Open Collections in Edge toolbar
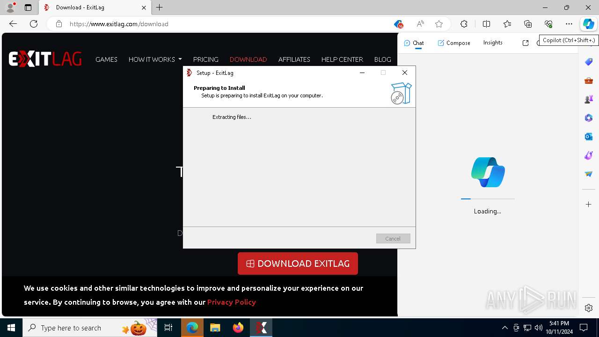Image resolution: width=599 pixels, height=337 pixels. click(x=528, y=24)
